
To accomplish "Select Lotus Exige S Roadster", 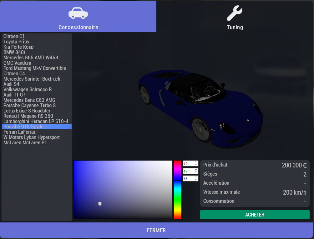I will tap(37, 110).
